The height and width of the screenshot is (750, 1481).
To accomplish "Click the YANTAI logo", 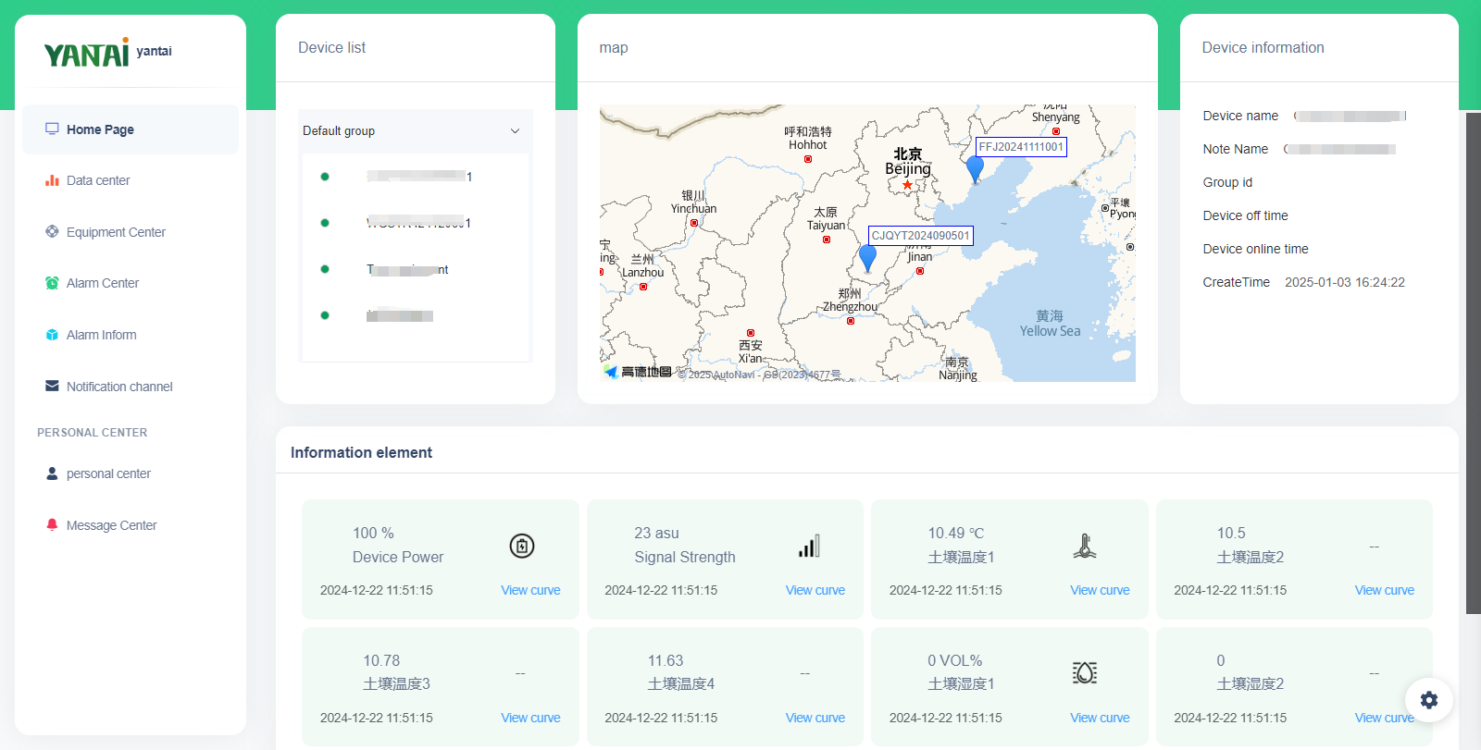I will (87, 53).
